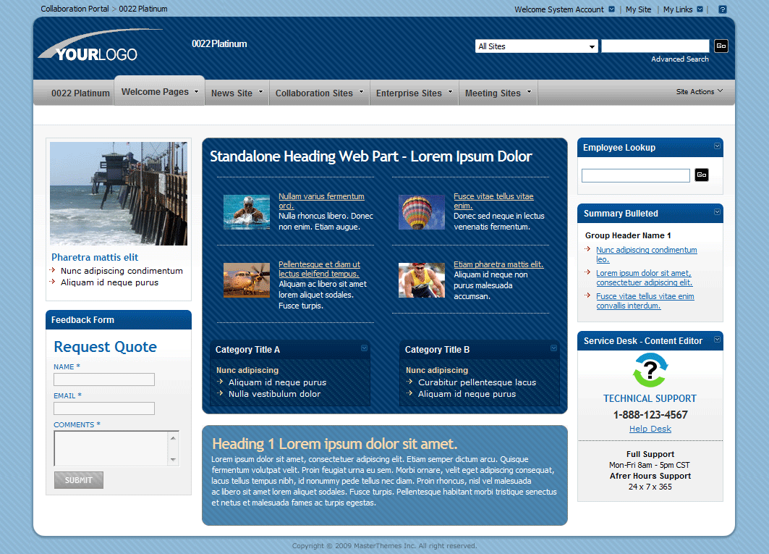Switch to the News Site tab
Viewport: 769px width, 554px height.
tap(231, 92)
